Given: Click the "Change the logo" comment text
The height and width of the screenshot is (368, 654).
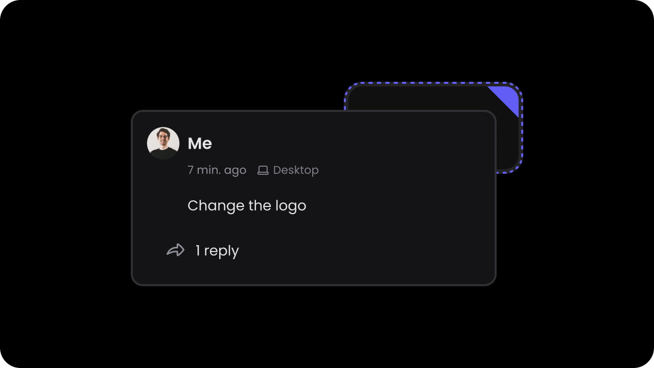Looking at the screenshot, I should 247,205.
